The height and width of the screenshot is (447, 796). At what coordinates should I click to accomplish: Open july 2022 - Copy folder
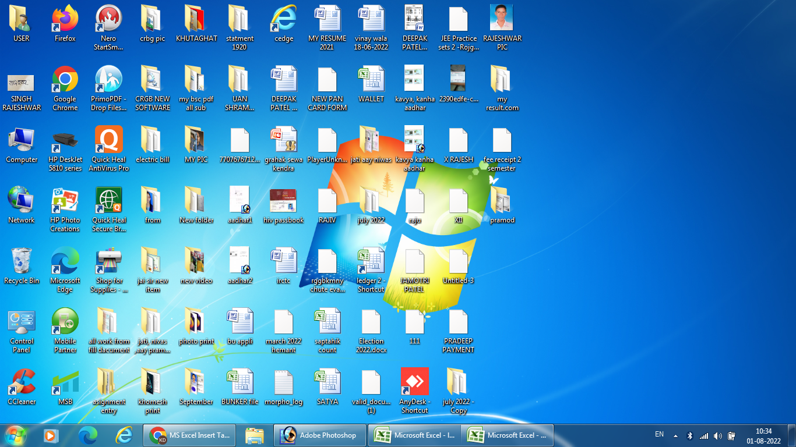click(459, 391)
